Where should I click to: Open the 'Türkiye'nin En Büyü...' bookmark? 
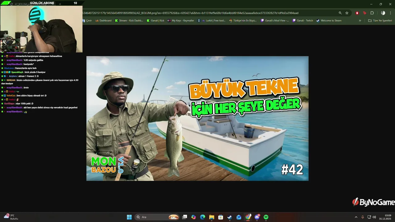[243, 21]
